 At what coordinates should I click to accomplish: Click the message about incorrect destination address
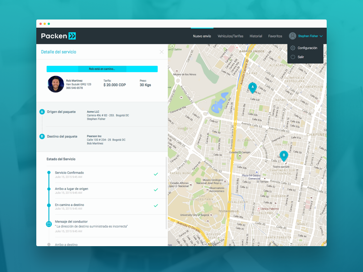point(91,226)
